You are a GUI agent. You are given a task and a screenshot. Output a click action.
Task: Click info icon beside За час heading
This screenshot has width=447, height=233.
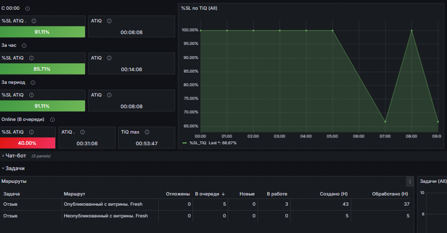coord(24,45)
